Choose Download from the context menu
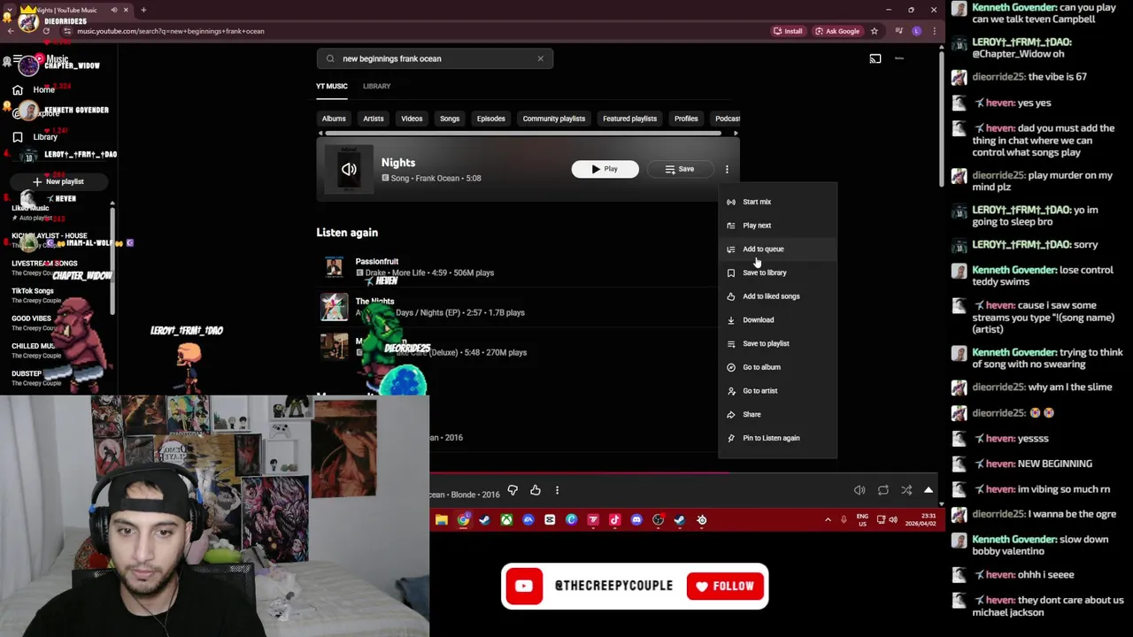 pyautogui.click(x=777, y=320)
